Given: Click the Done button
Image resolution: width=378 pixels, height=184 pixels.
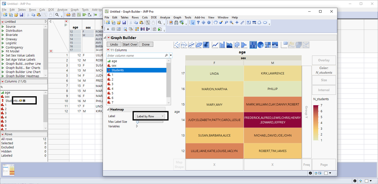Looking at the screenshot, I should click(x=146, y=44).
